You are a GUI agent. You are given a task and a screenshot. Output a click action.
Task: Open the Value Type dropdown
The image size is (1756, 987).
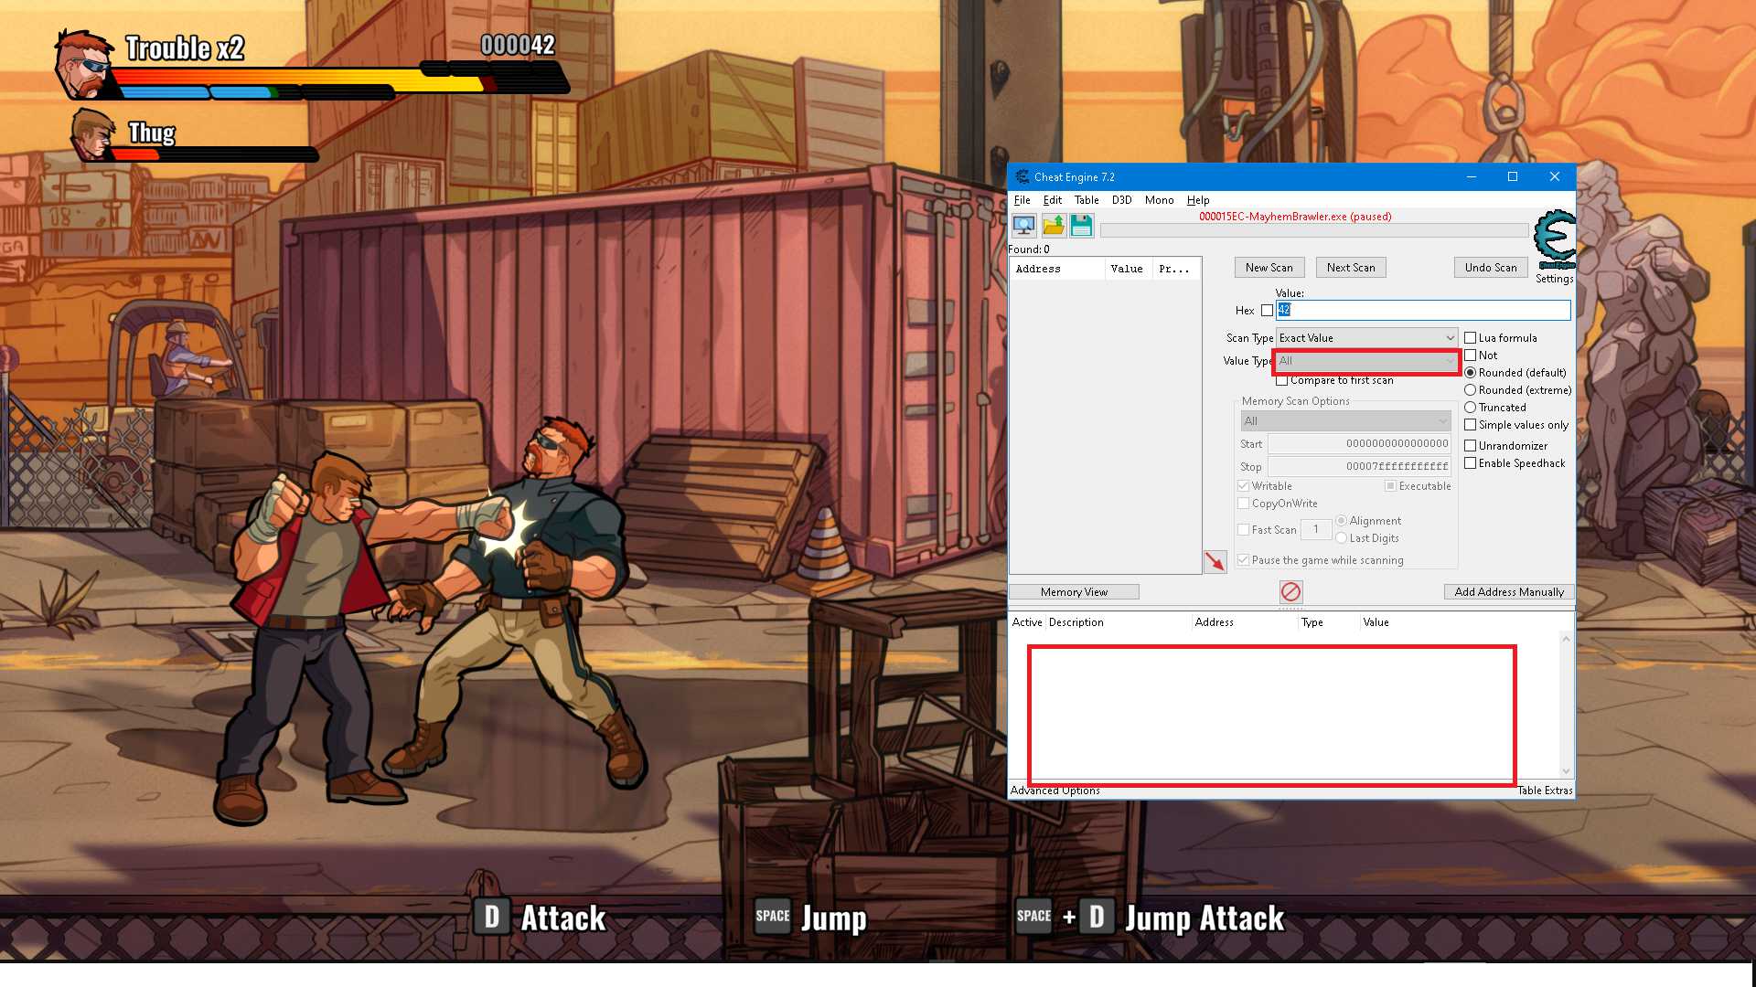[x=1366, y=361]
